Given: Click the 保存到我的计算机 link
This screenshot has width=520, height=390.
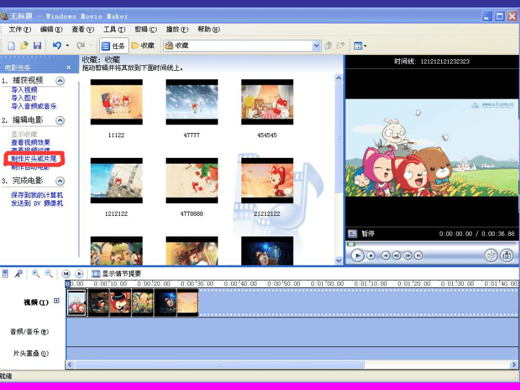Looking at the screenshot, I should [x=37, y=195].
